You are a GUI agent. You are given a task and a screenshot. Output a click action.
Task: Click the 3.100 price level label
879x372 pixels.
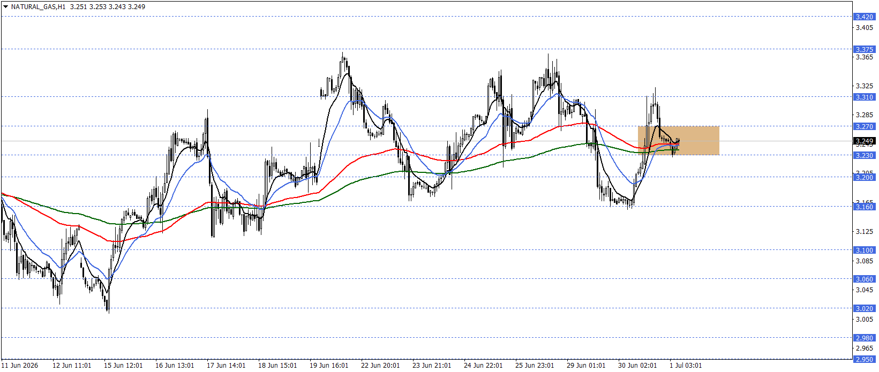pyautogui.click(x=864, y=250)
